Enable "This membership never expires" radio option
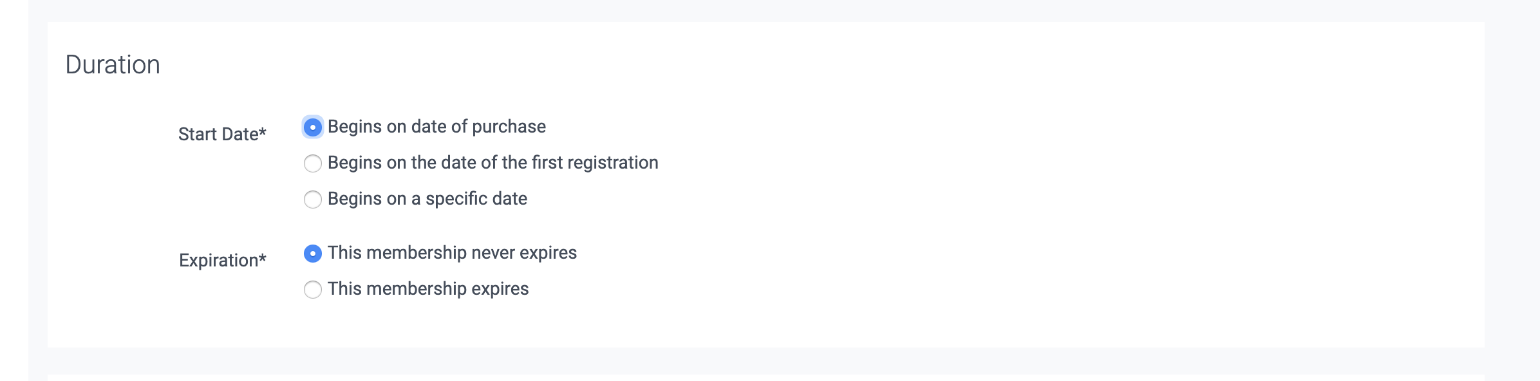Viewport: 1540px width, 381px height. click(x=312, y=254)
